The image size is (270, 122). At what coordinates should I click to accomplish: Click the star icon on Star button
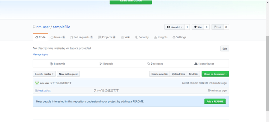point(195,27)
